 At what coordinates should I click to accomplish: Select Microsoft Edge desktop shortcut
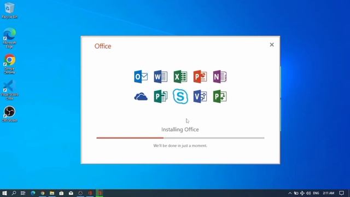pos(9,38)
